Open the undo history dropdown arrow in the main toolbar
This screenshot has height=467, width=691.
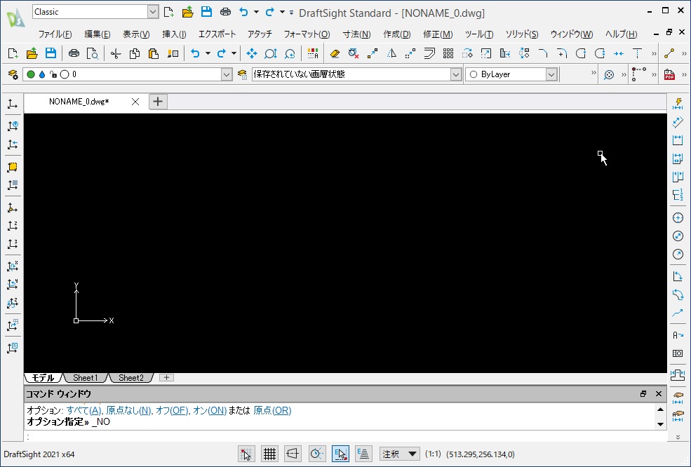point(208,54)
